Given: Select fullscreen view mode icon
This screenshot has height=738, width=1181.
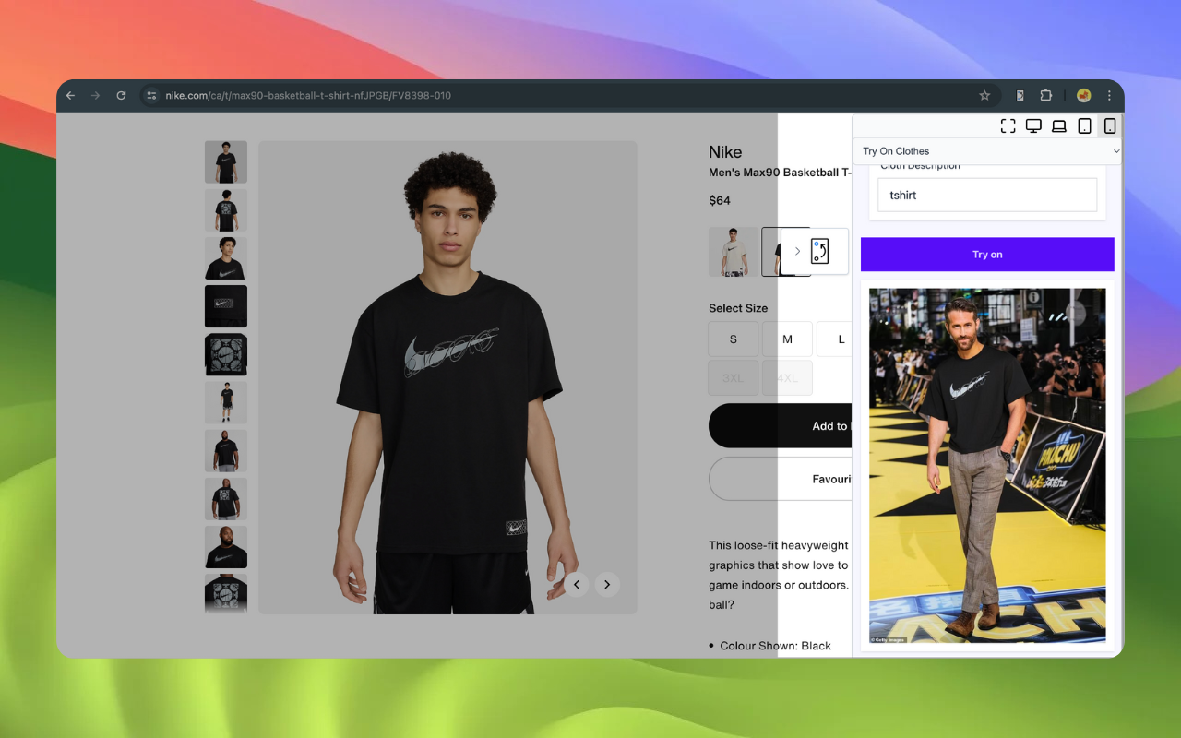Looking at the screenshot, I should pyautogui.click(x=1008, y=126).
